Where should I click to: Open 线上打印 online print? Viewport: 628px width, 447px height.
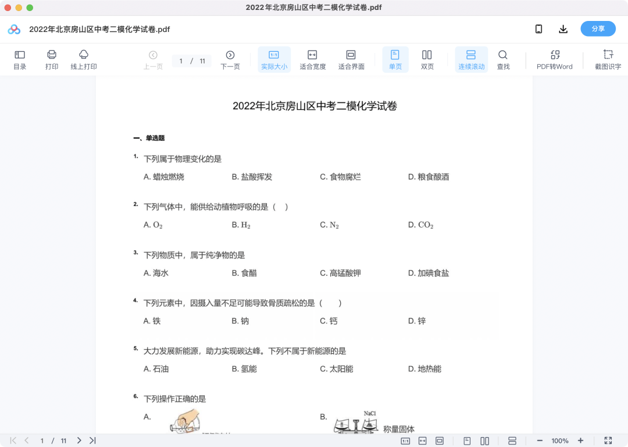84,59
